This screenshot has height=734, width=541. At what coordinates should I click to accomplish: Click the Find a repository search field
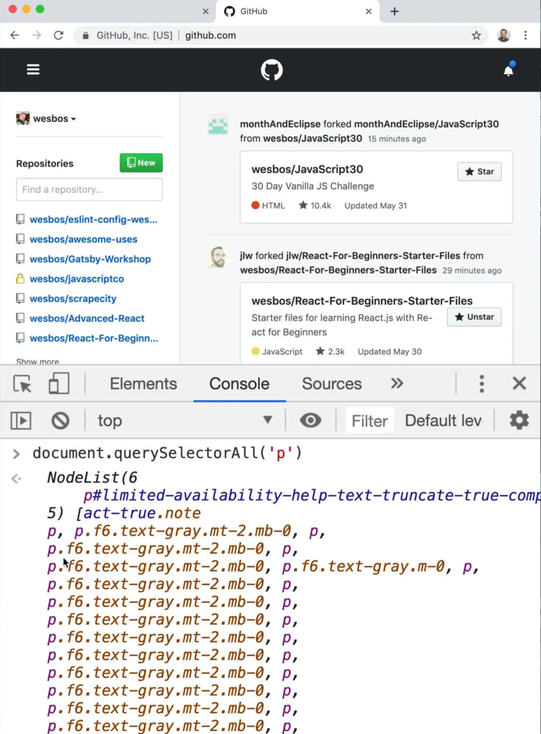coord(89,190)
